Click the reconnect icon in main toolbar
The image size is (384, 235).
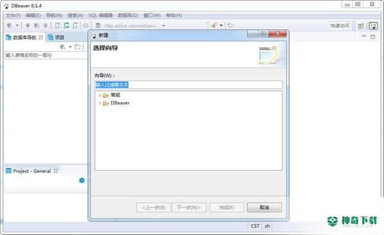click(36, 26)
